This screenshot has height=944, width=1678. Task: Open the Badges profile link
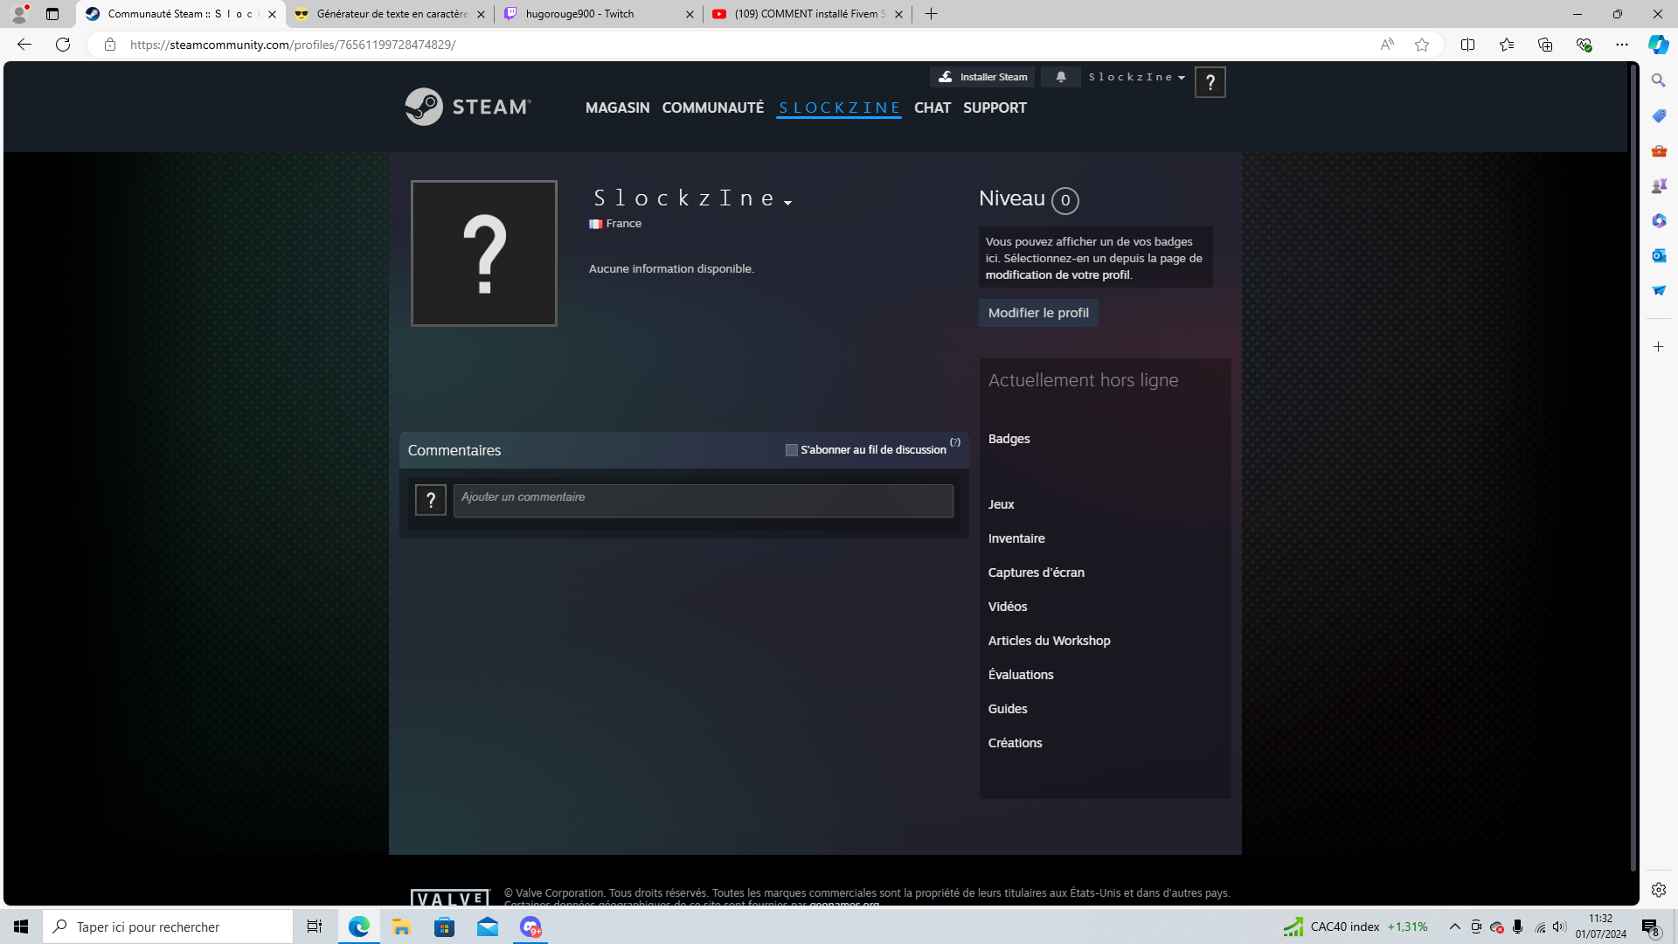click(1009, 439)
